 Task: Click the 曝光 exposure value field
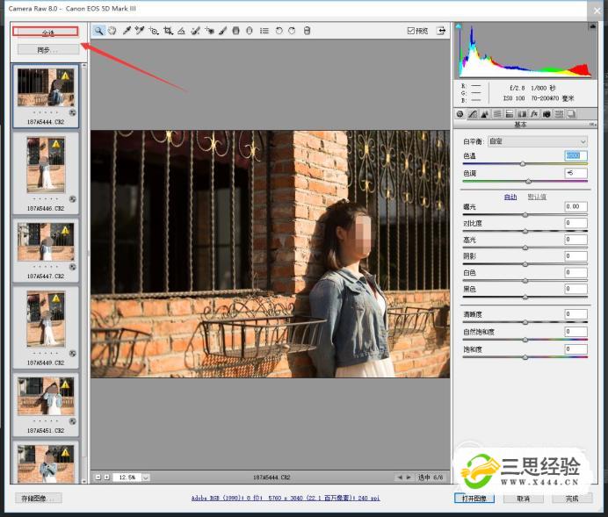pyautogui.click(x=575, y=207)
